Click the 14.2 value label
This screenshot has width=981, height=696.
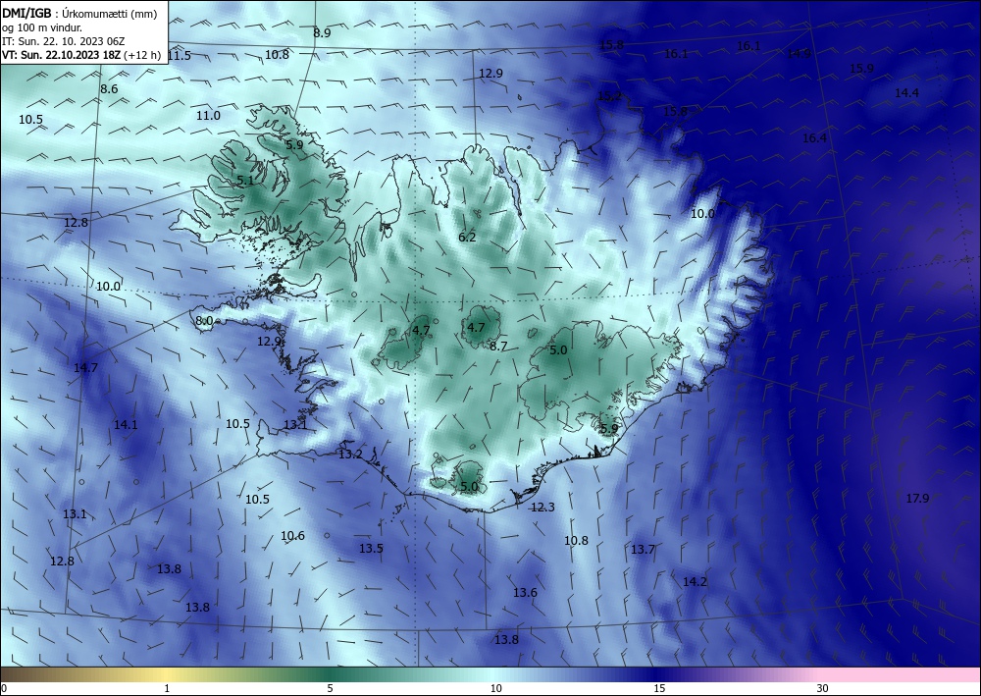[x=695, y=582]
